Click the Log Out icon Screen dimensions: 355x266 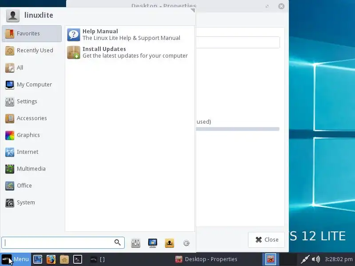186,243
